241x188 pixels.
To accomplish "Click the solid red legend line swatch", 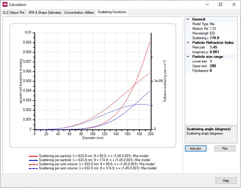I will [33, 156].
